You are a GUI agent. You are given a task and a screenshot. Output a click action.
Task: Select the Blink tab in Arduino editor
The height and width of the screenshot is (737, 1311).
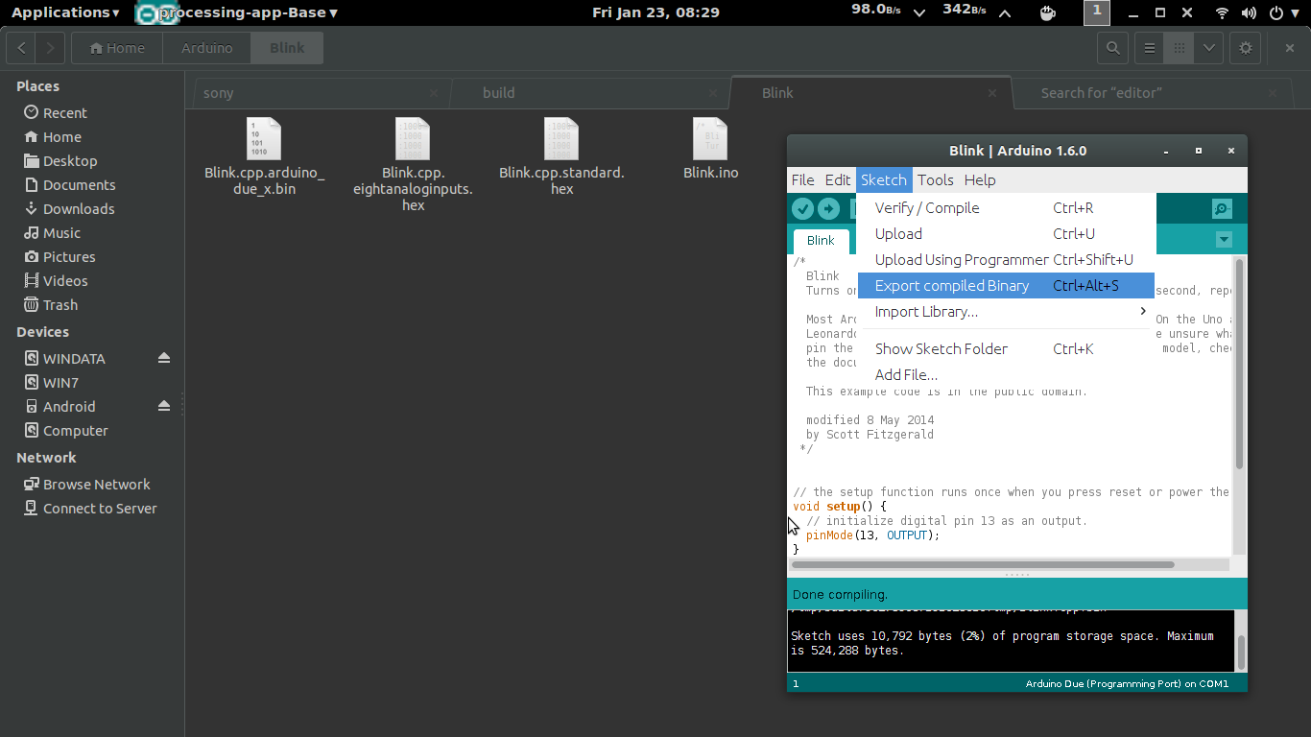(821, 241)
